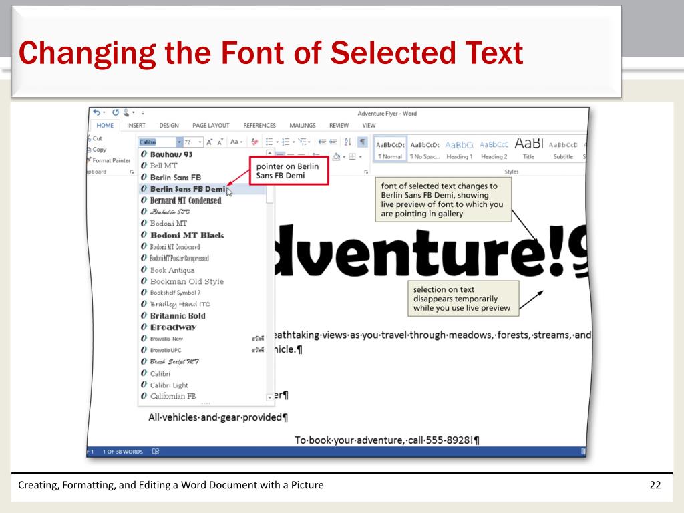Select Britannic Bold font

[x=202, y=315]
